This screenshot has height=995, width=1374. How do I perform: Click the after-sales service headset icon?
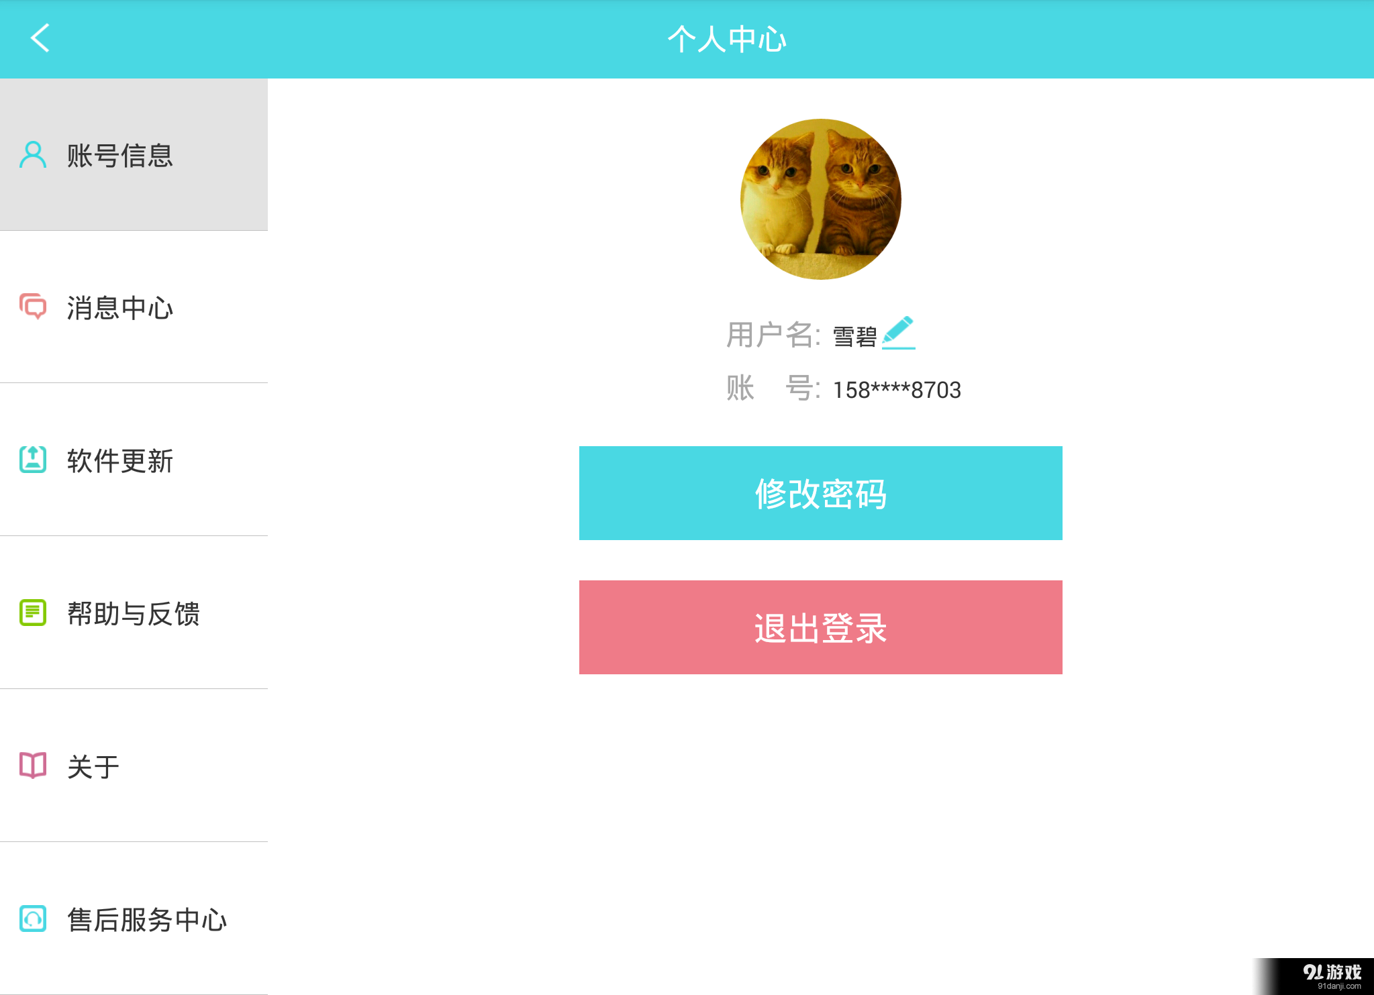33,919
